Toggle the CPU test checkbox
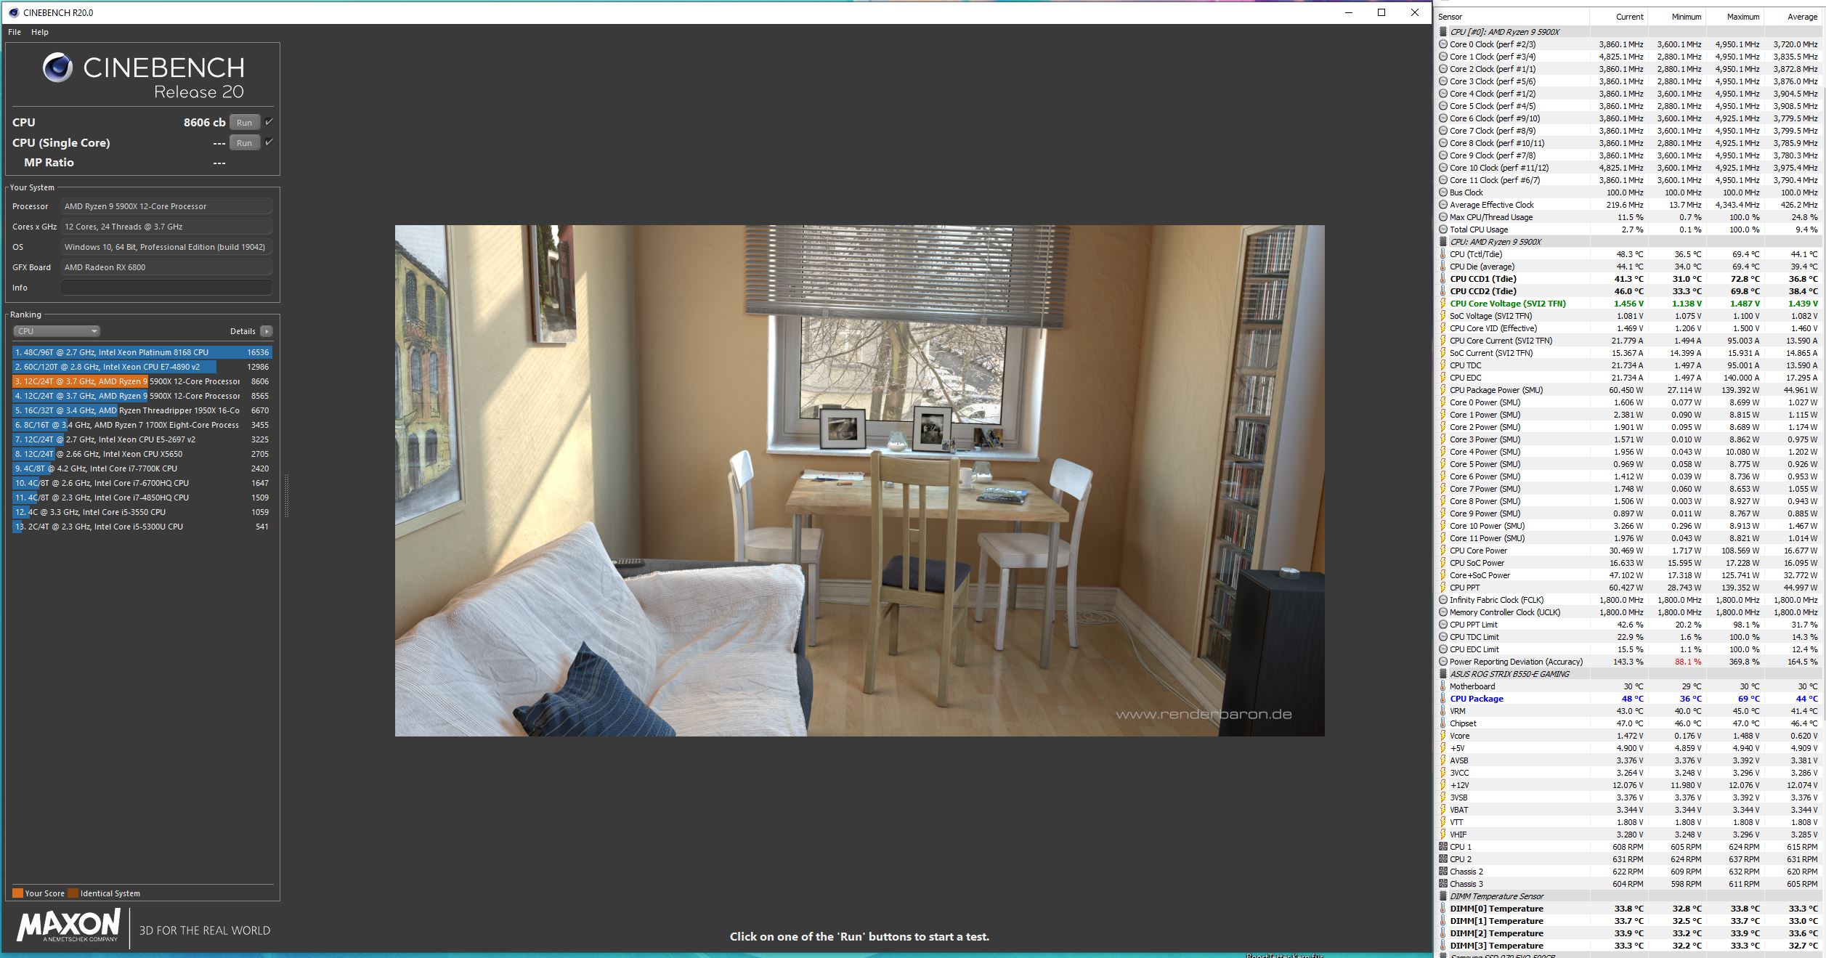 [269, 122]
